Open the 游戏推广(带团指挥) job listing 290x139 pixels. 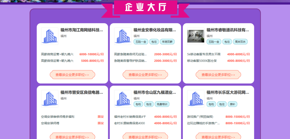[x=200, y=117]
